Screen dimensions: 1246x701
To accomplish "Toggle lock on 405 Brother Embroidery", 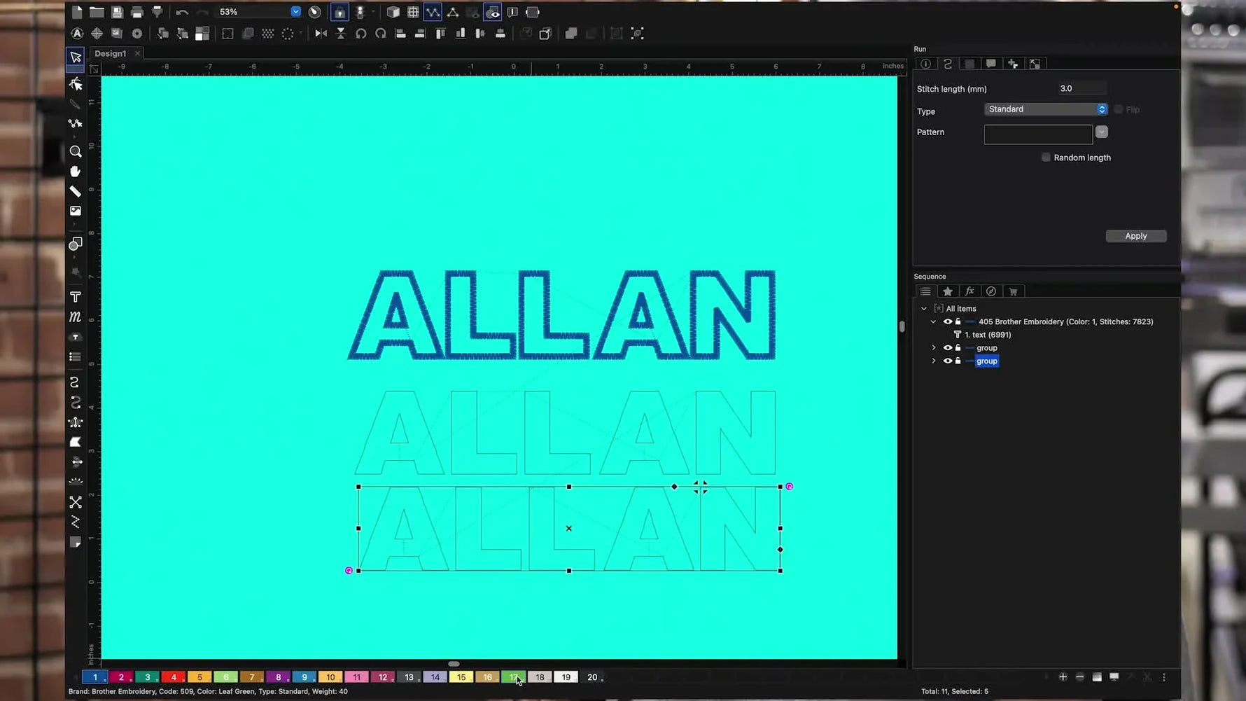I will 958,322.
